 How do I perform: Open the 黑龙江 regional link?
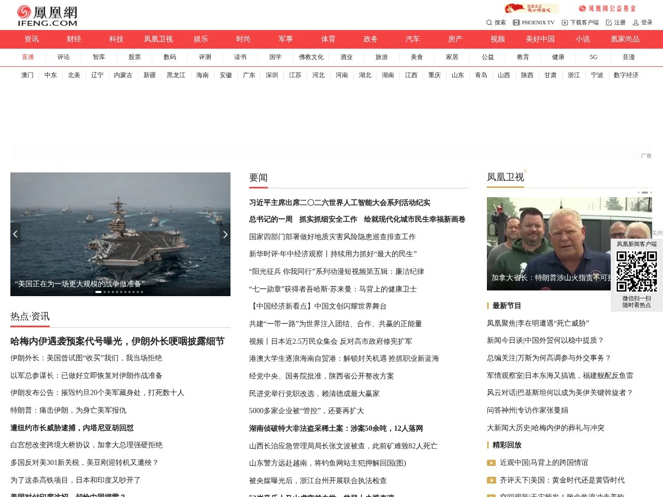click(x=176, y=75)
